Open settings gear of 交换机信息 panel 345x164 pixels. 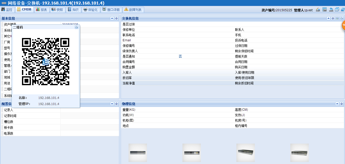[333, 18]
